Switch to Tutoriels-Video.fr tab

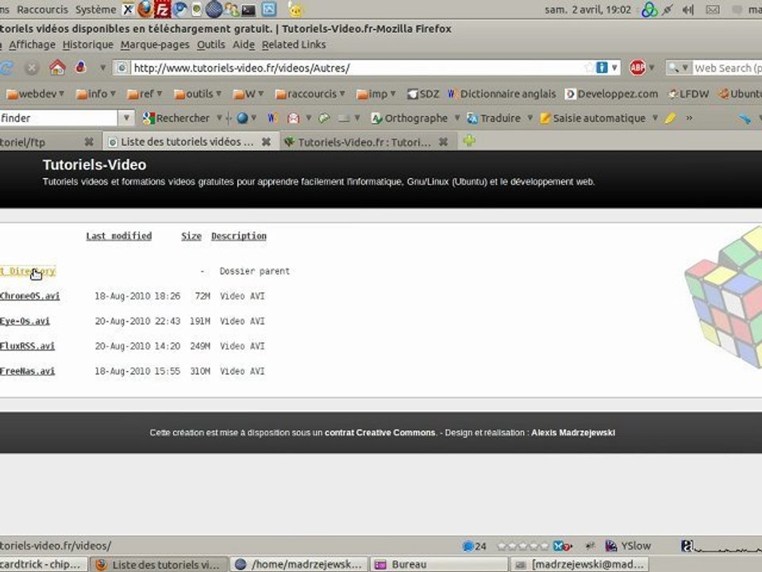[364, 141]
